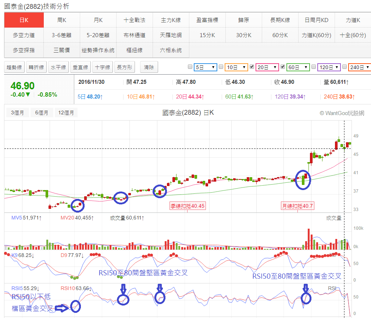Switch to the 周K weekly chart tab
The width and height of the screenshot is (371, 318).
61,20
